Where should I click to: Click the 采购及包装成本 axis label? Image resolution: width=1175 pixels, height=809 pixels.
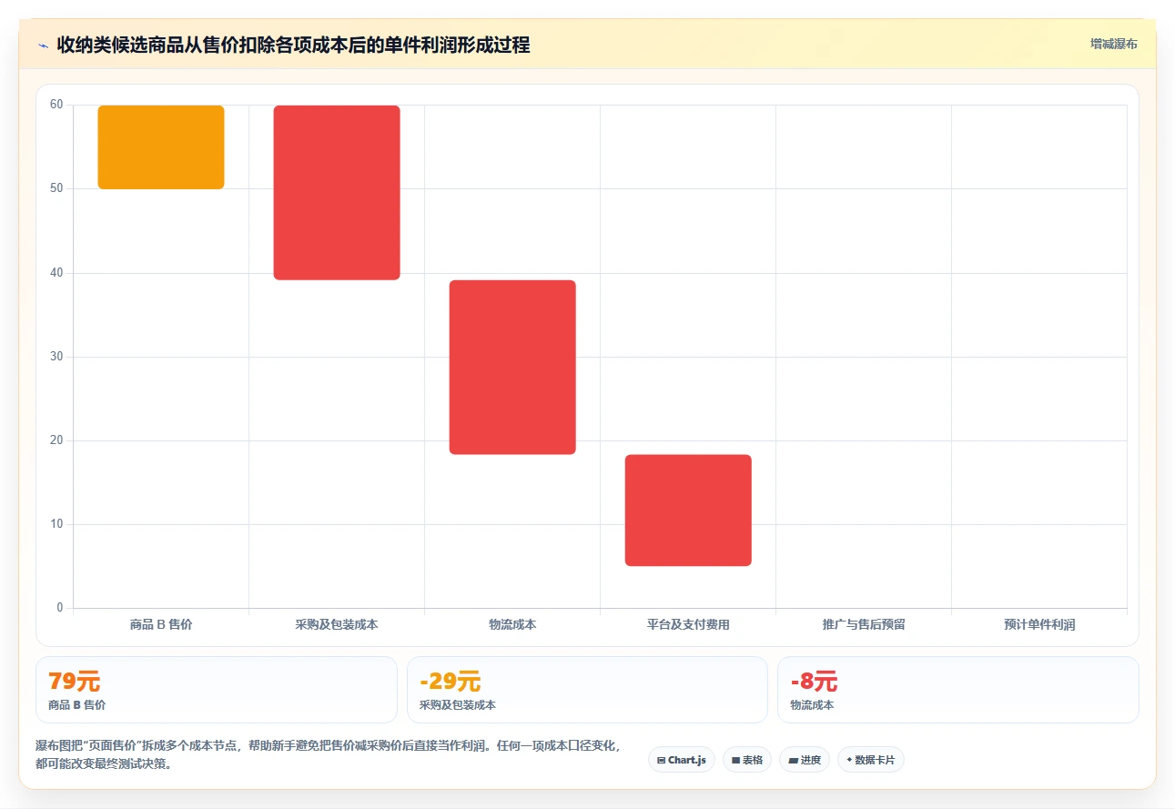[337, 625]
